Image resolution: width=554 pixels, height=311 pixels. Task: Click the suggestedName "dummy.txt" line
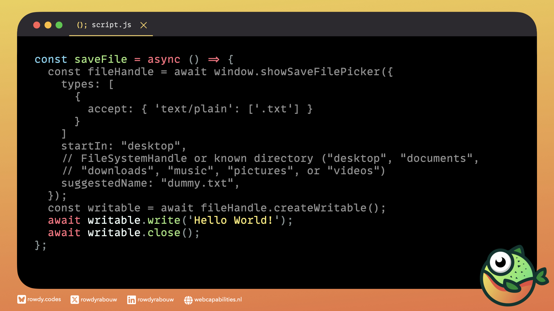(x=150, y=183)
